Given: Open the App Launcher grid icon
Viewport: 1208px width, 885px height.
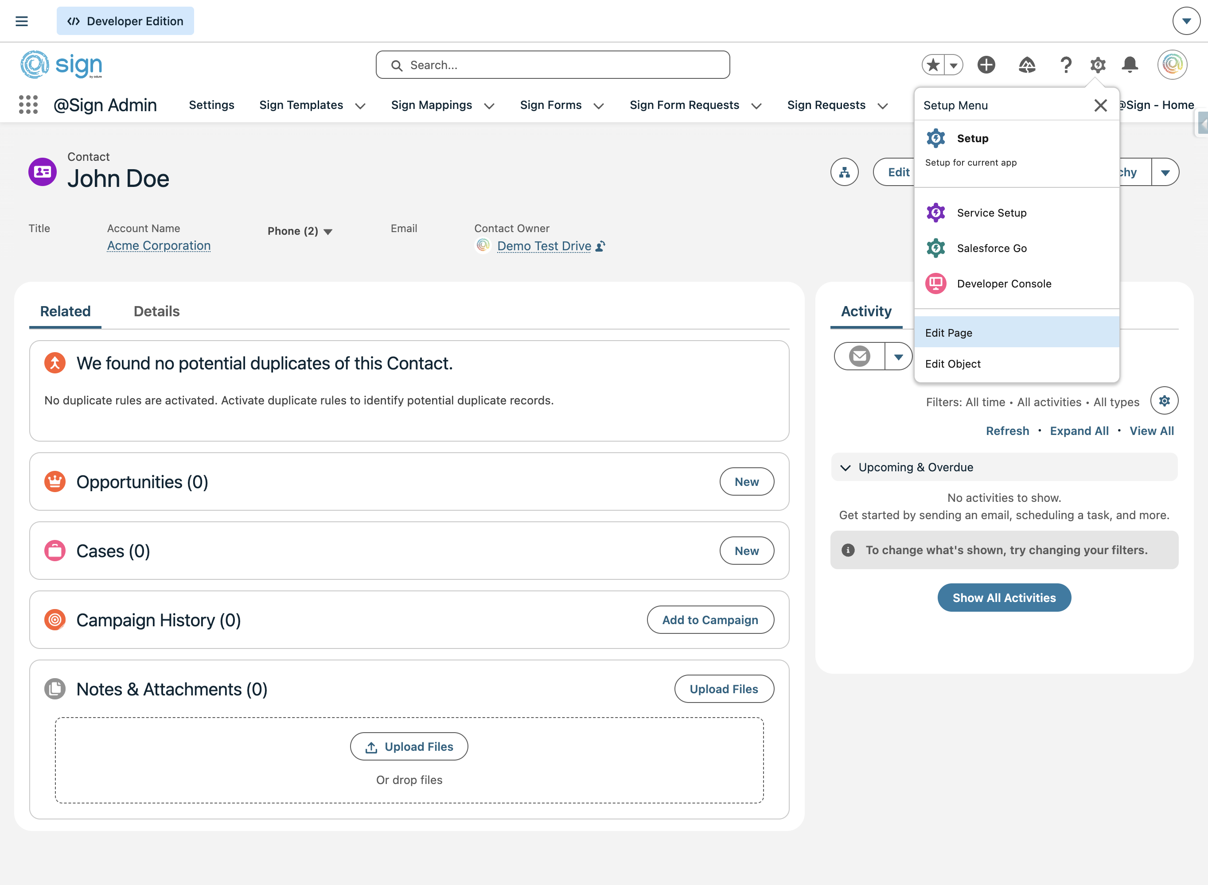Looking at the screenshot, I should tap(28, 105).
